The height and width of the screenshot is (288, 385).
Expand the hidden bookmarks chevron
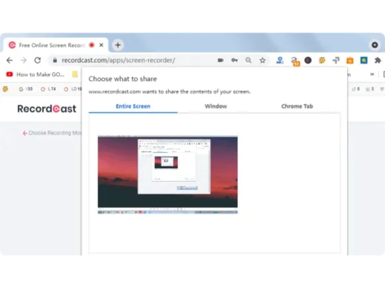pos(372,74)
